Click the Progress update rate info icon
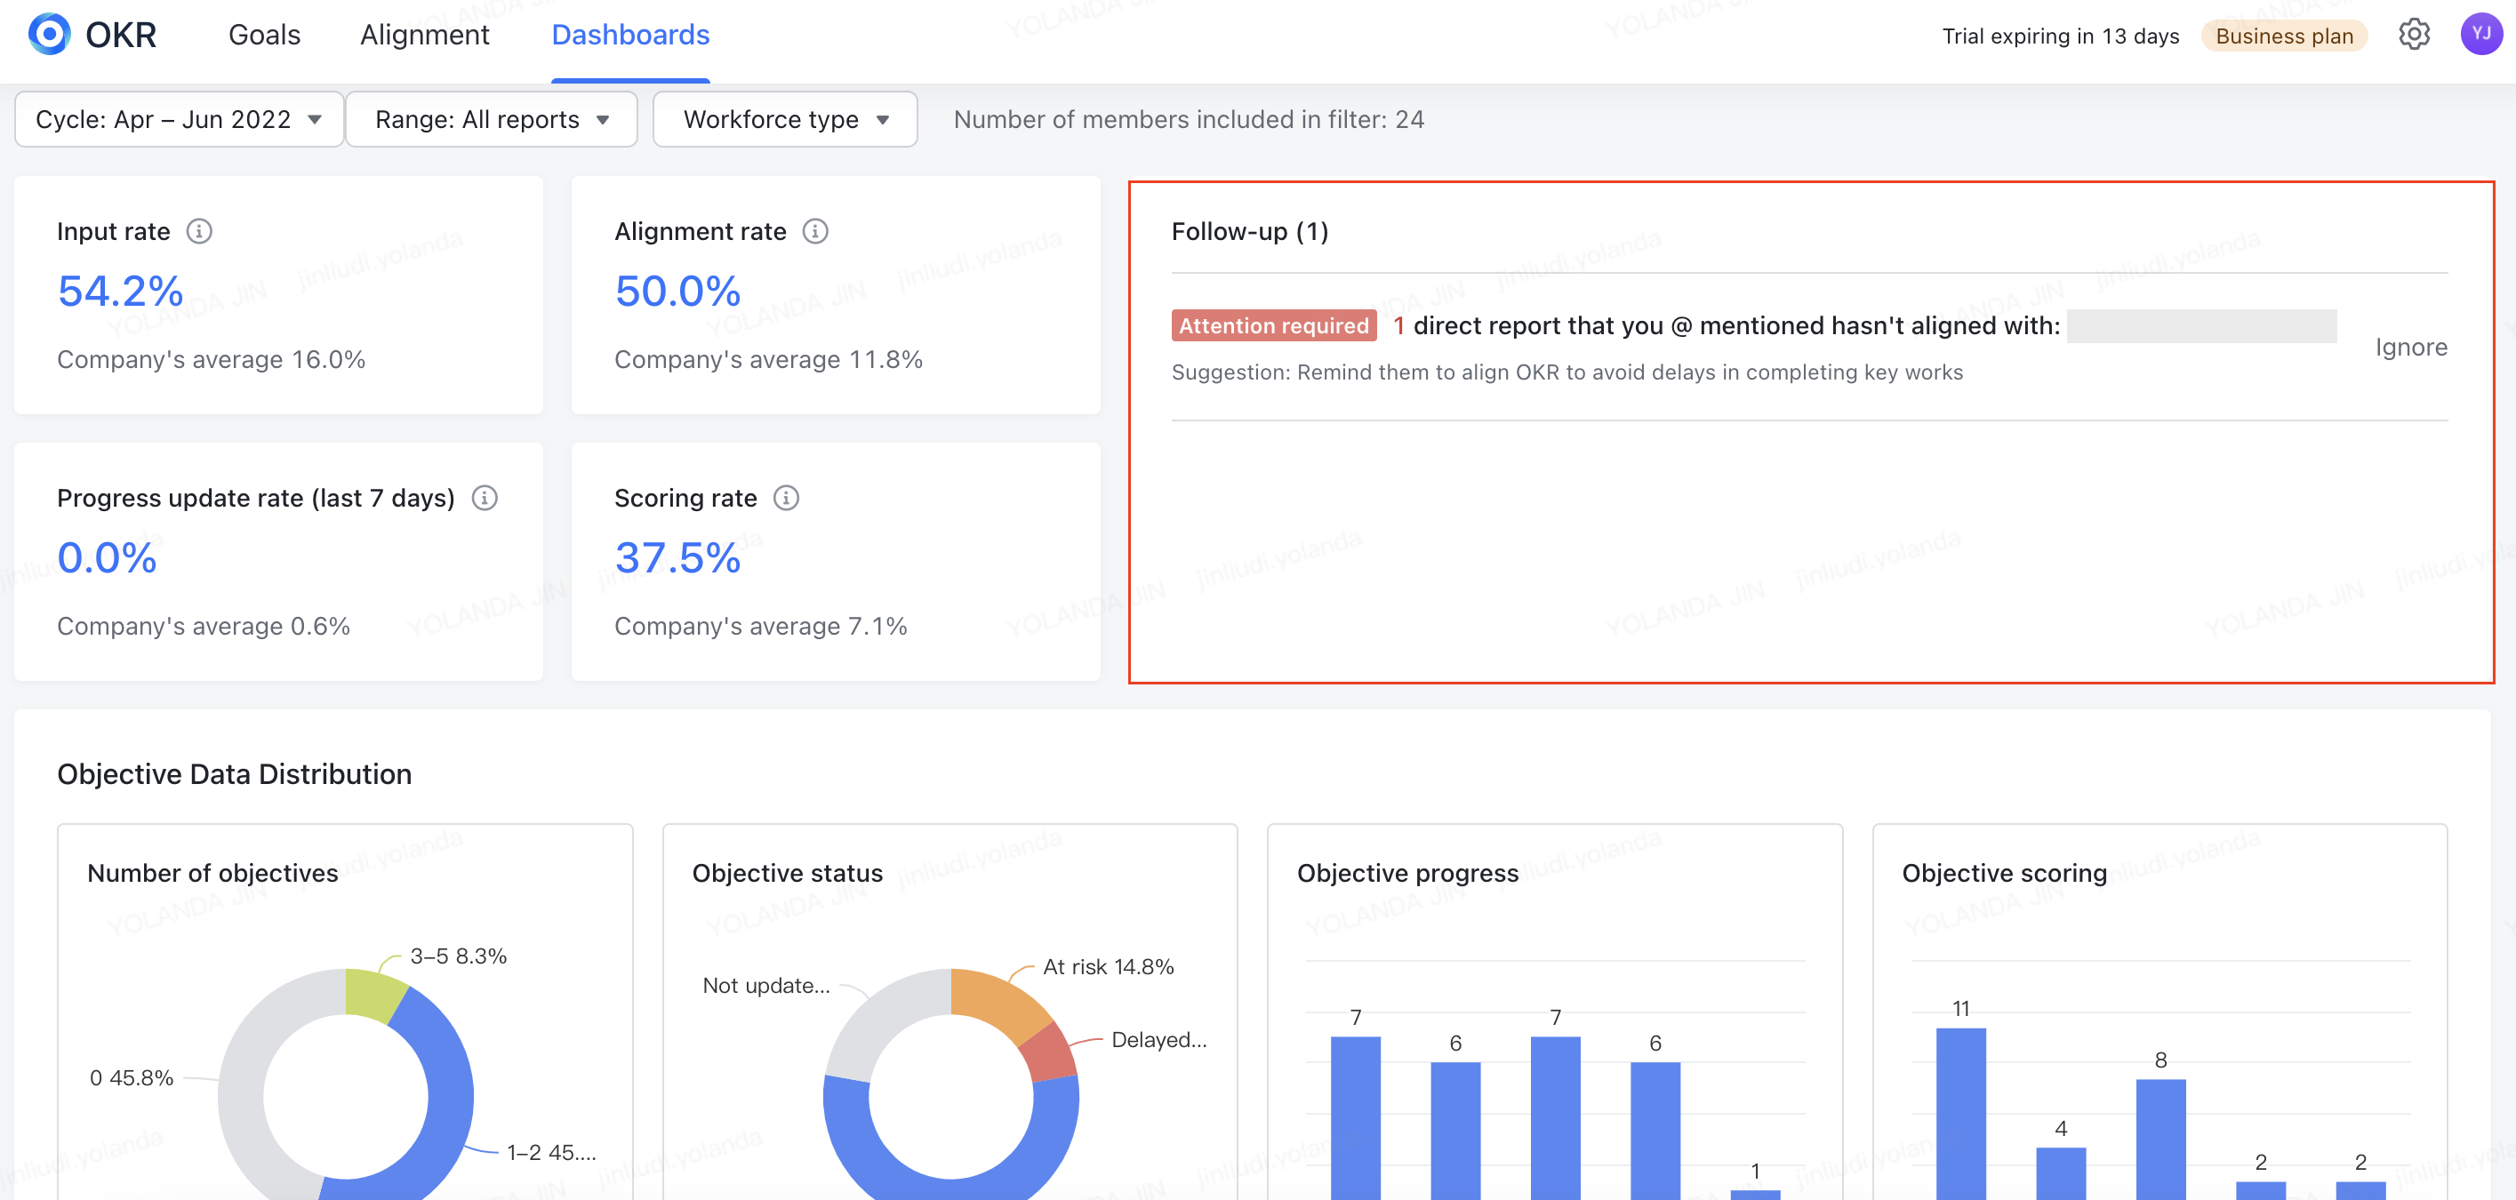Viewport: 2516px width, 1200px height. 485,498
